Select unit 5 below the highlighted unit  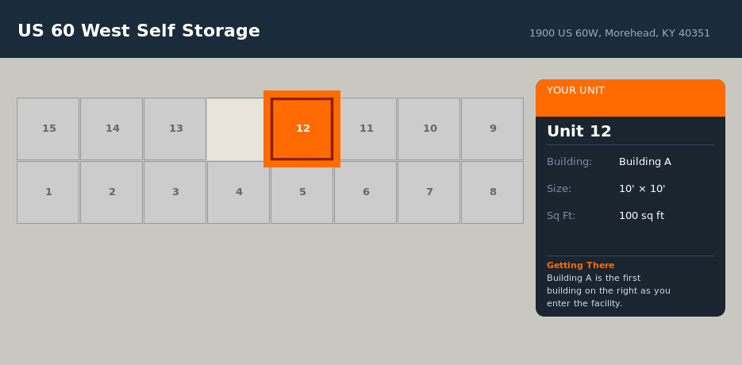(302, 192)
